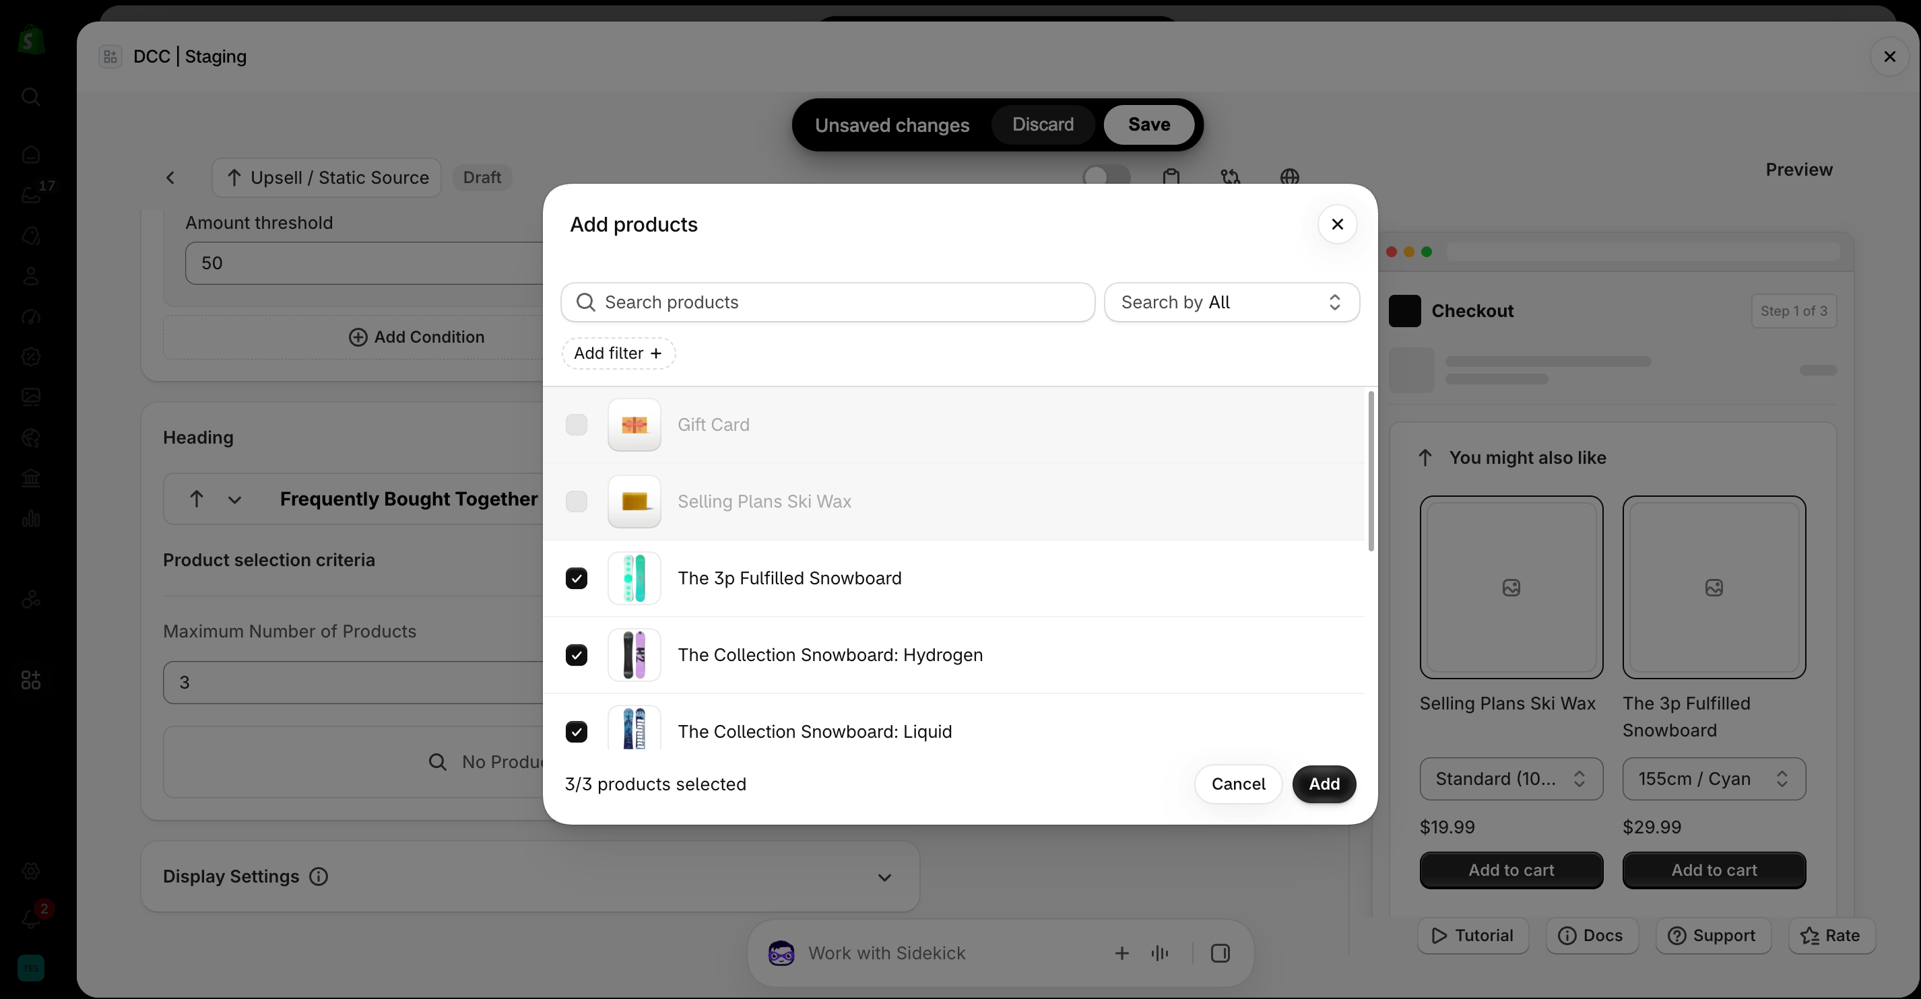Check the Selling Plans Ski Wax checkbox
The width and height of the screenshot is (1921, 999).
pos(577,501)
